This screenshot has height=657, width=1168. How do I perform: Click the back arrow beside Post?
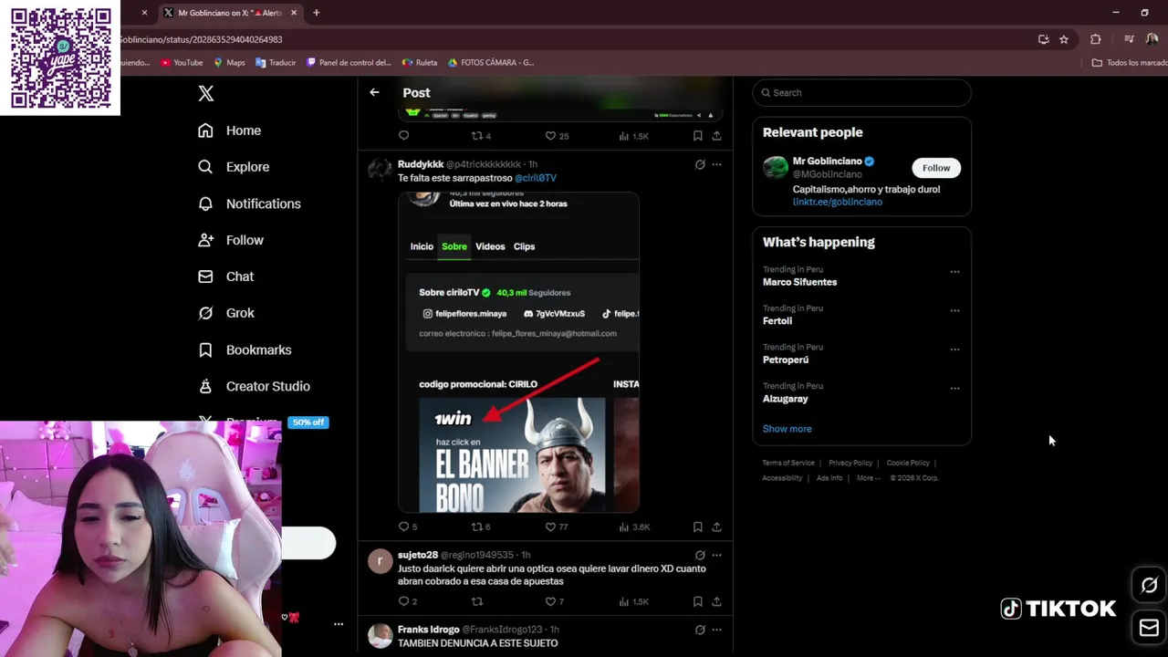coord(374,92)
